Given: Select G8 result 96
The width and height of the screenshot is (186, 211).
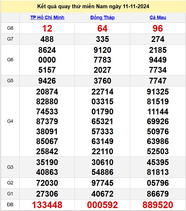Looking at the screenshot, I should click(x=158, y=28).
